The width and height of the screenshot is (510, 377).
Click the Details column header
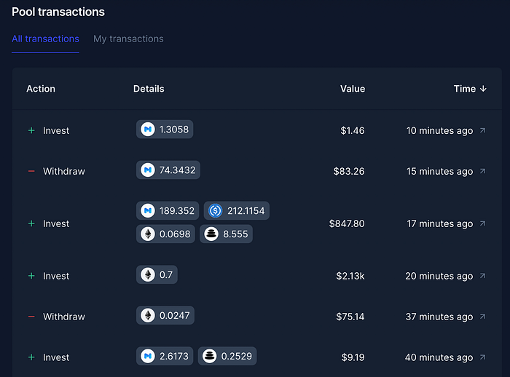point(149,89)
